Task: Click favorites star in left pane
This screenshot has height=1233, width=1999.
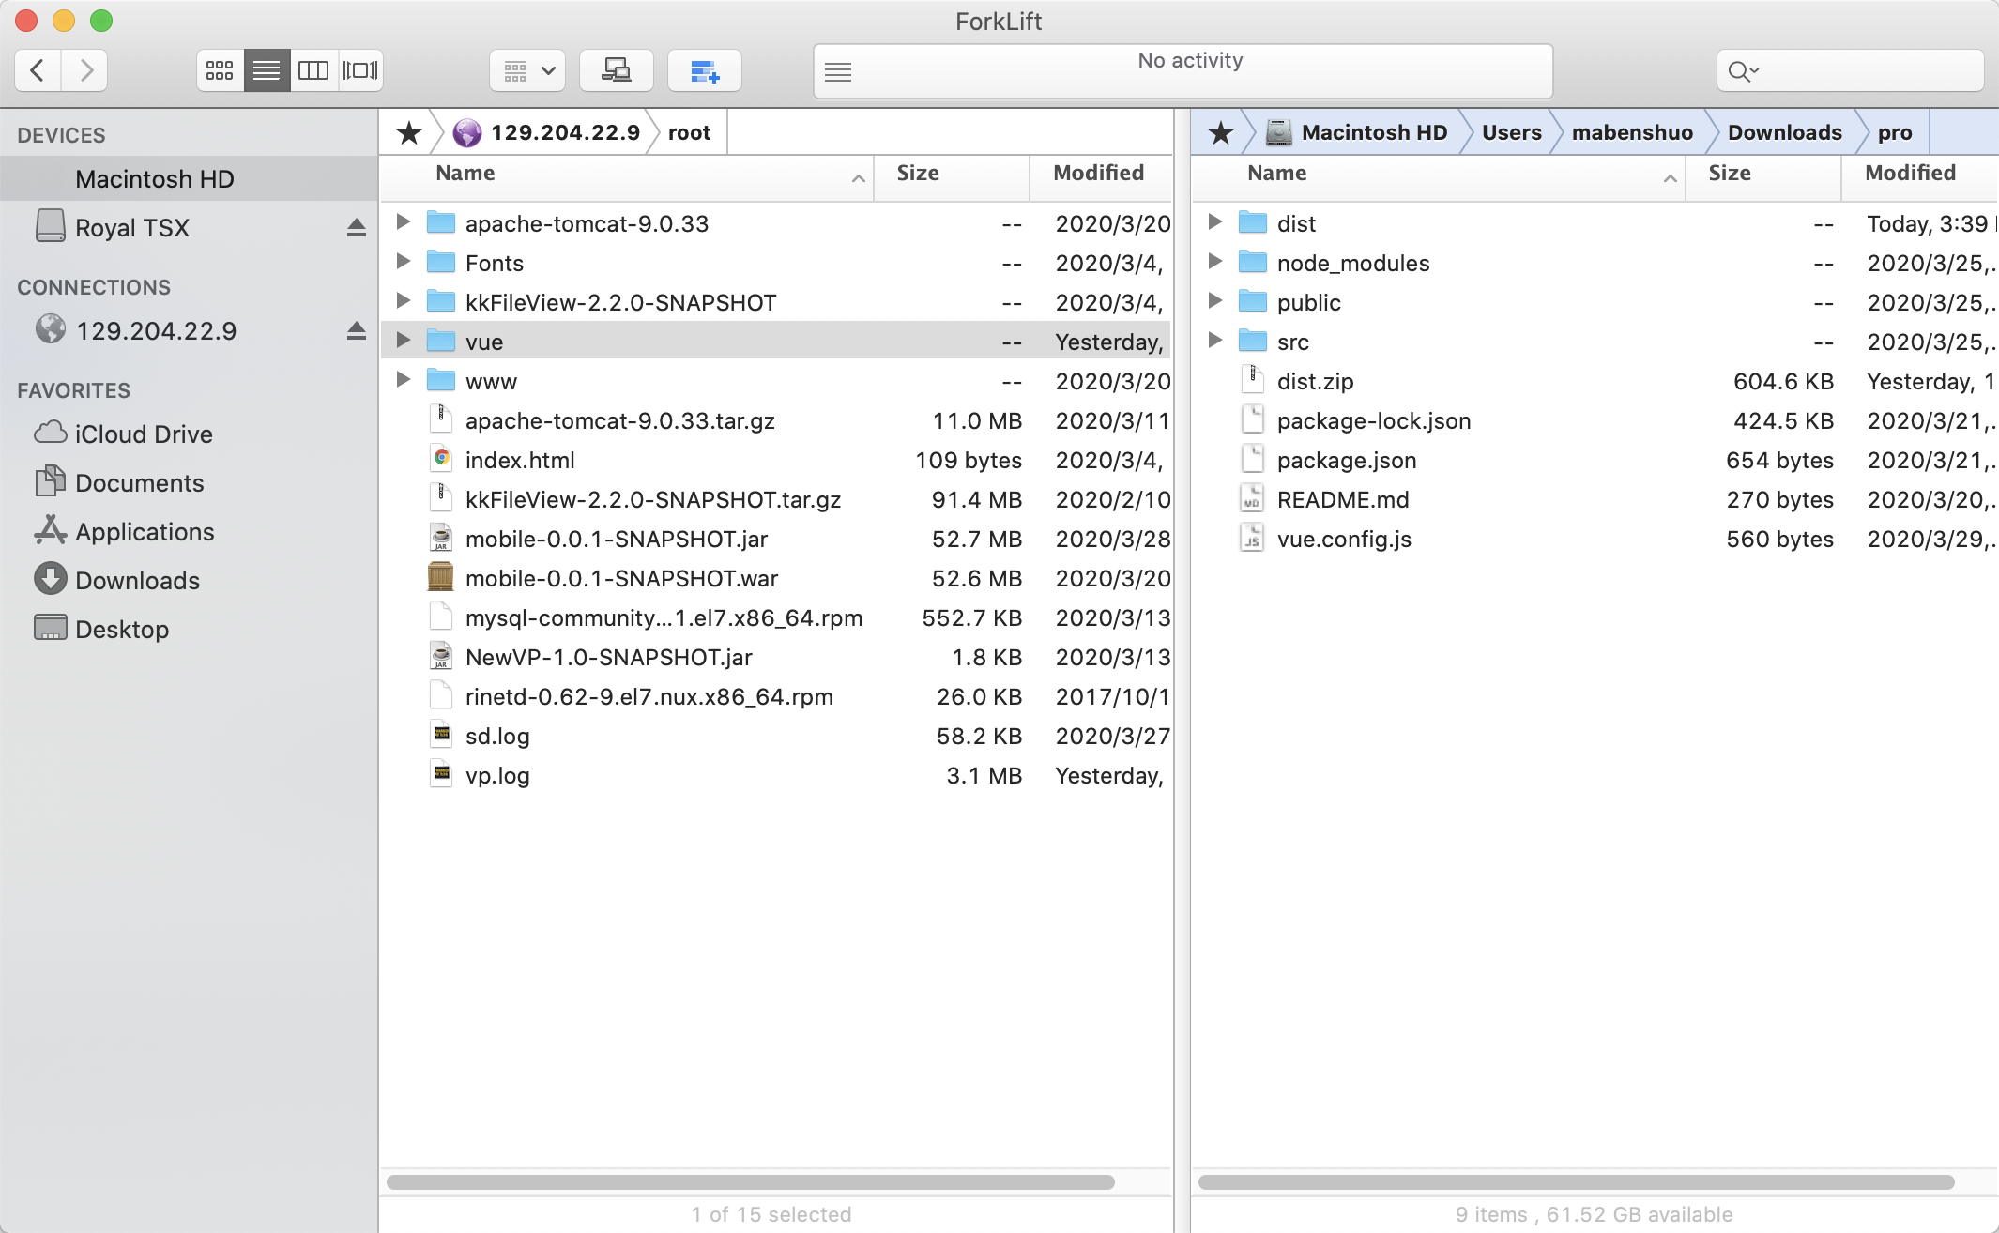Action: [408, 133]
